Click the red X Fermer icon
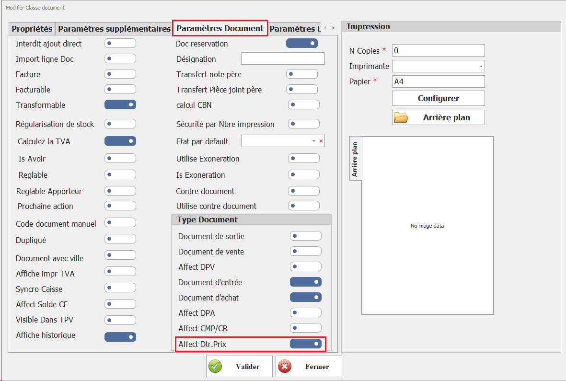Screen dimensions: 566x381 285,367
